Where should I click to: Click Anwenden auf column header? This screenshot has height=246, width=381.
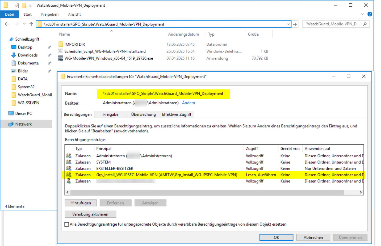click(x=317, y=149)
